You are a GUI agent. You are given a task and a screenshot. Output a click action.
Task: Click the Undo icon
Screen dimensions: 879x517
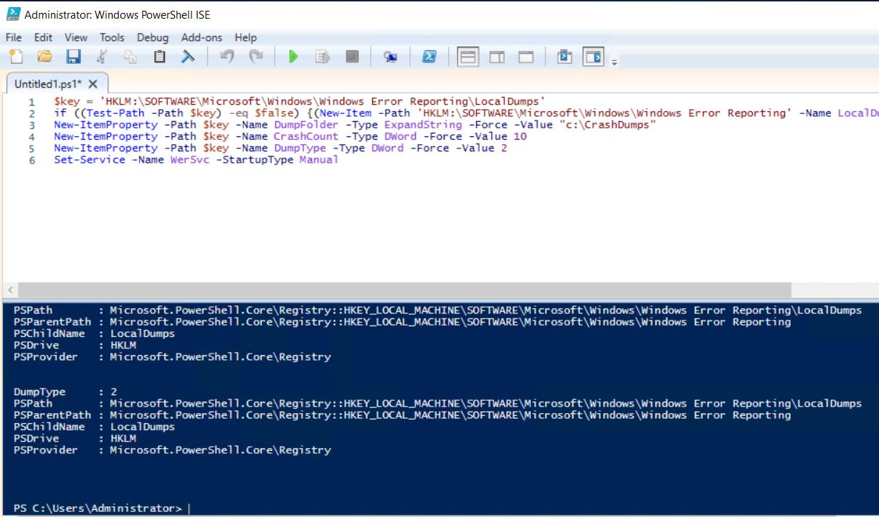227,56
